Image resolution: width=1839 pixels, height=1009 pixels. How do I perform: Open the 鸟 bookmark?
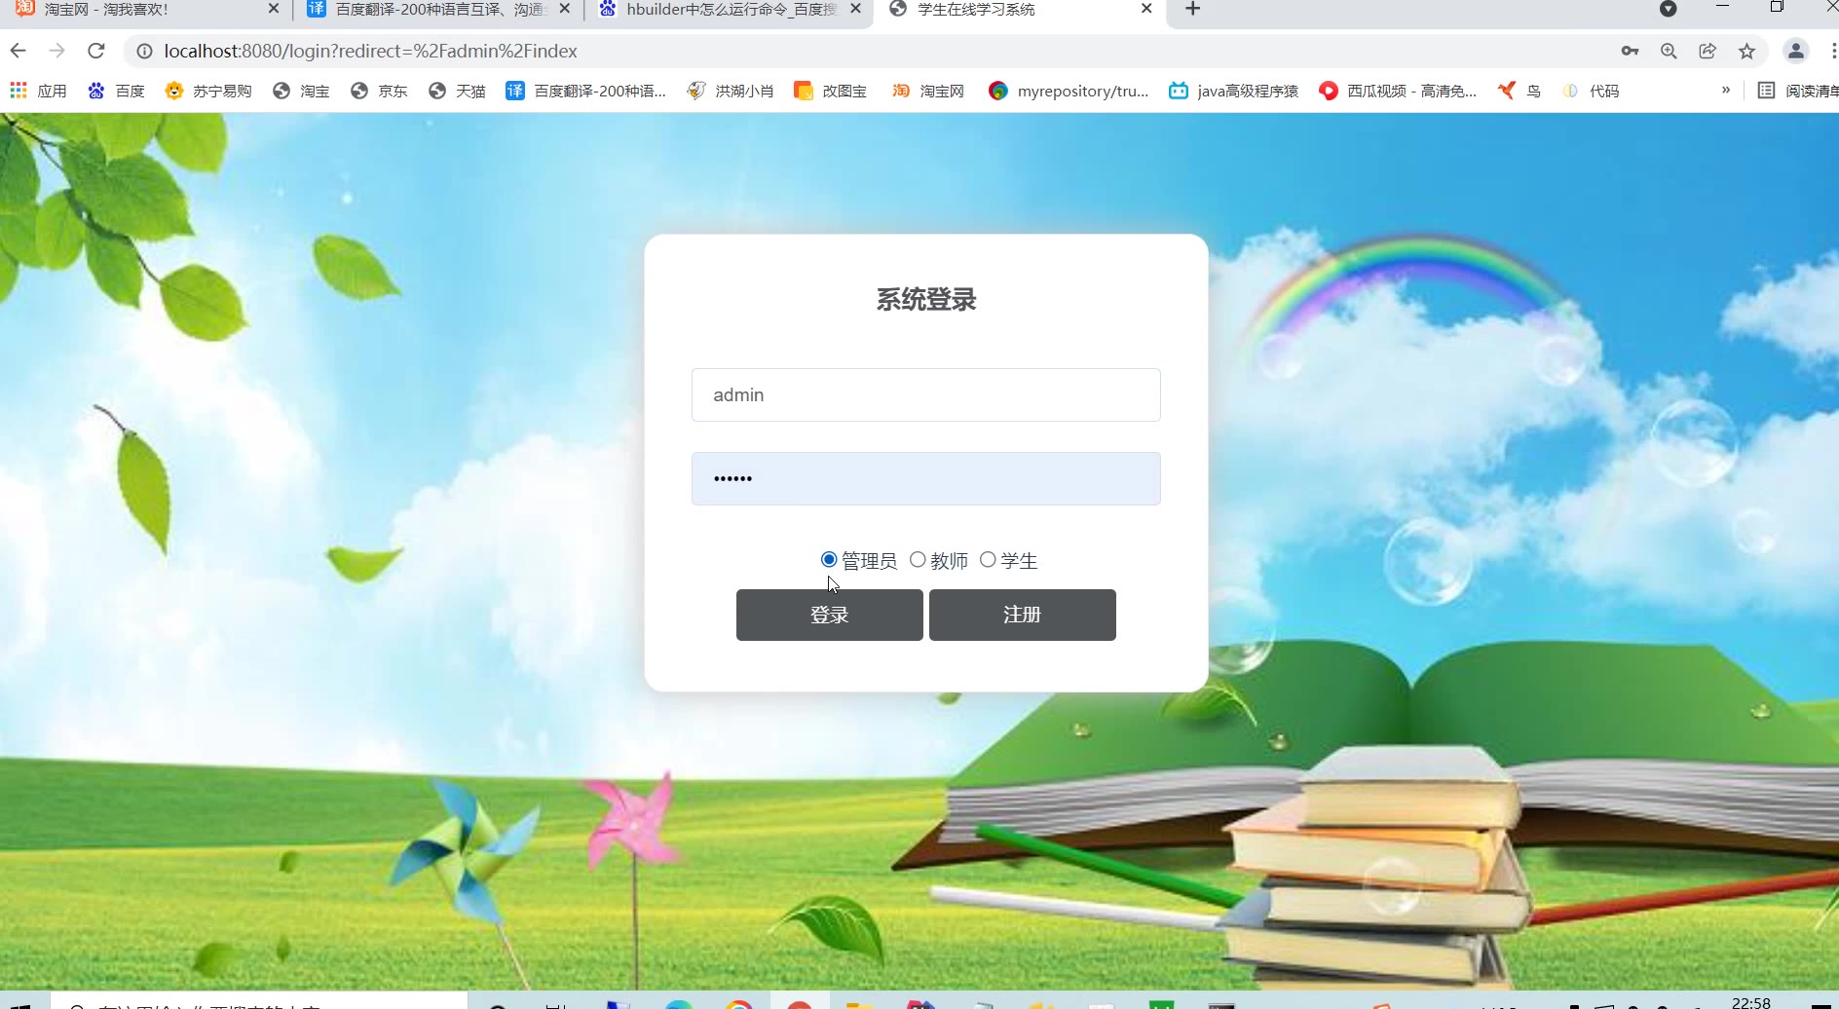[x=1520, y=91]
